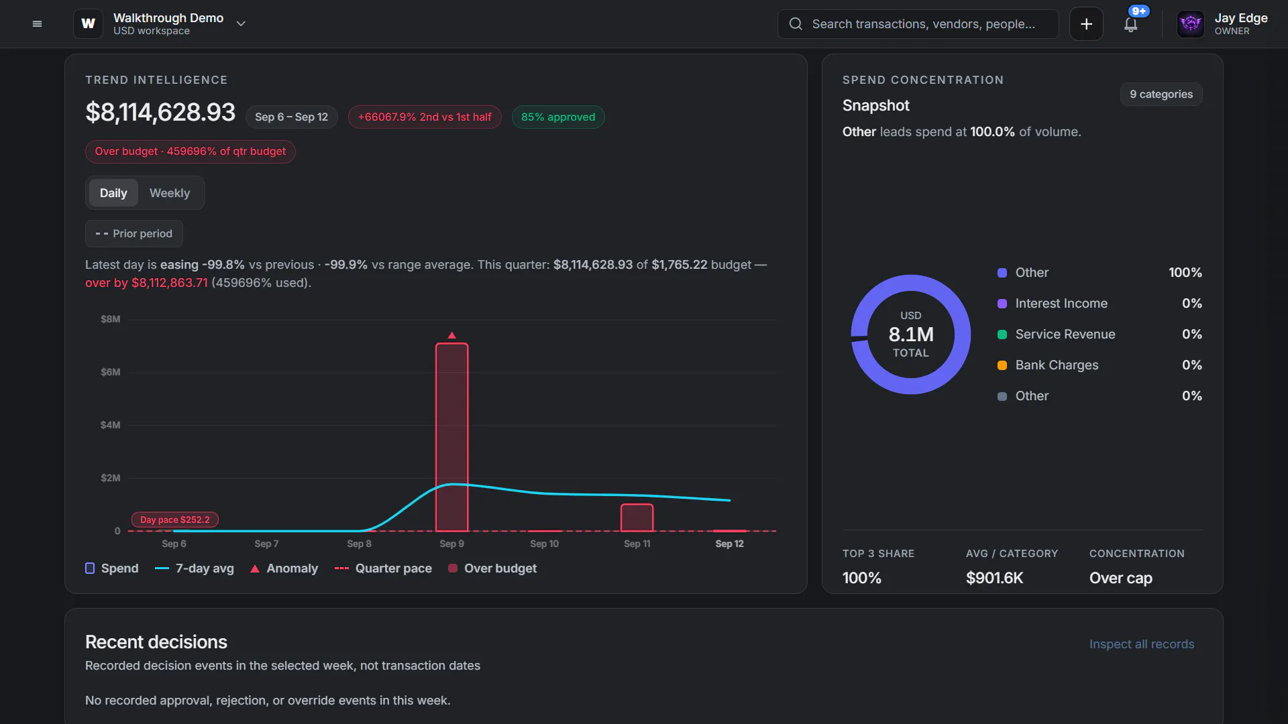Toggle the Over budget legend entry
1288x724 pixels.
492,568
